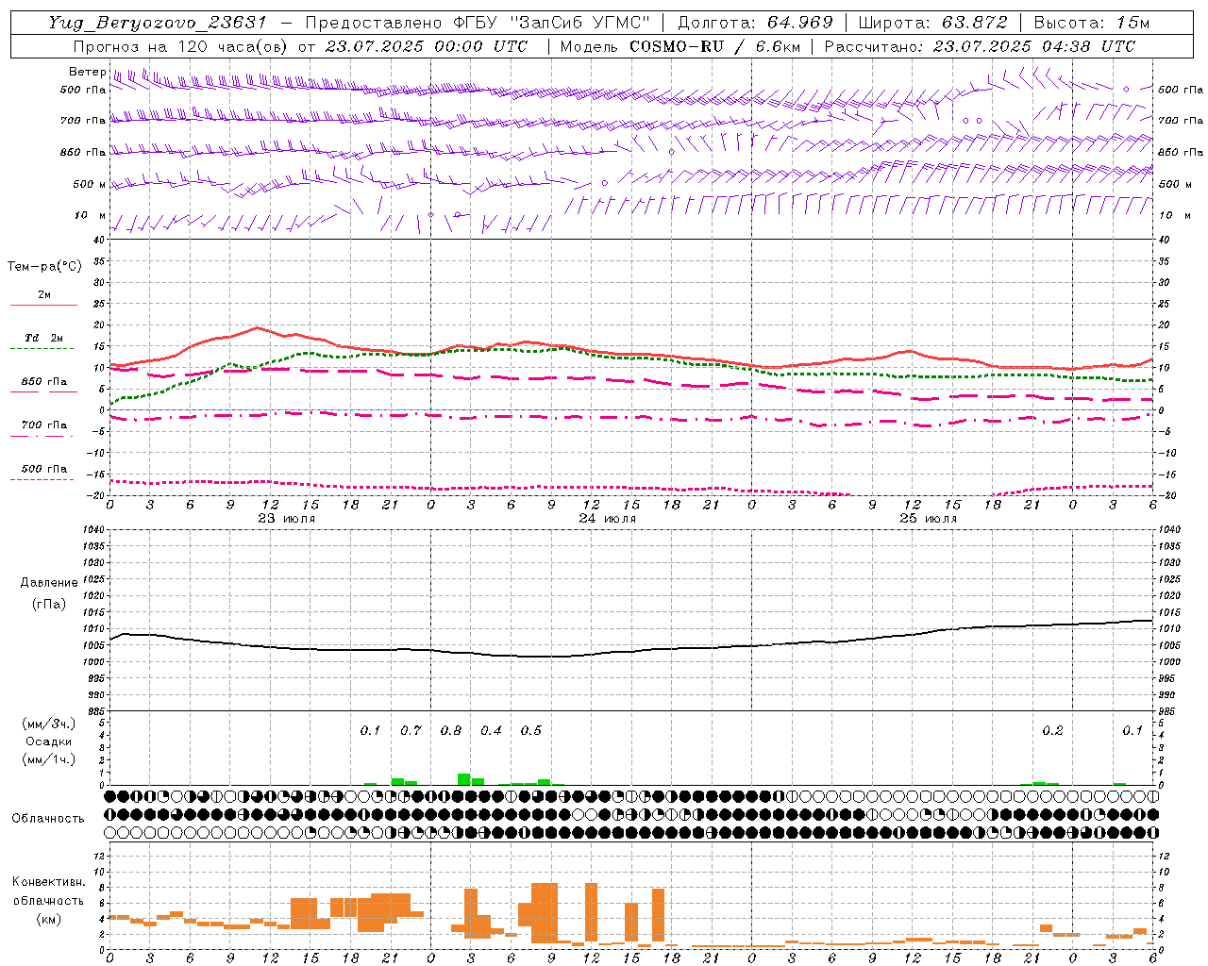
Task: Click the tallest green precipitation bar
Action: 463,779
